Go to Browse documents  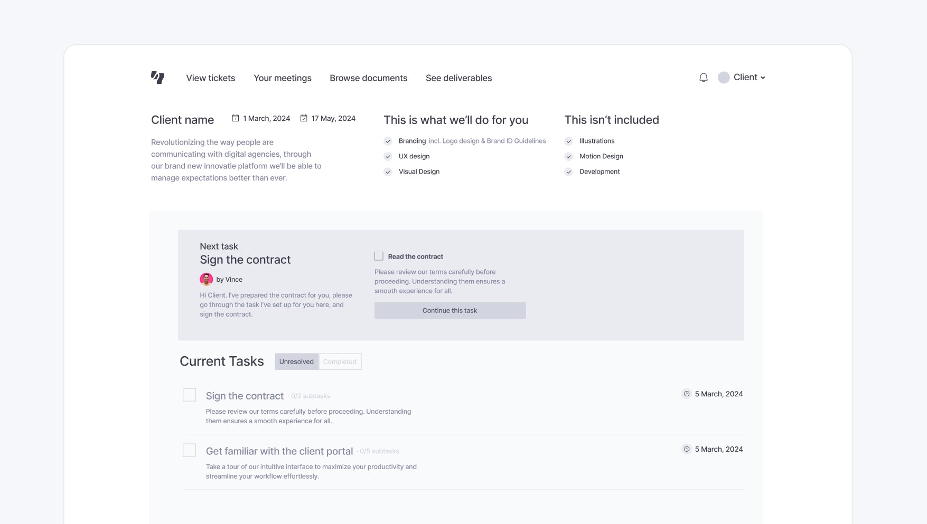(x=369, y=78)
